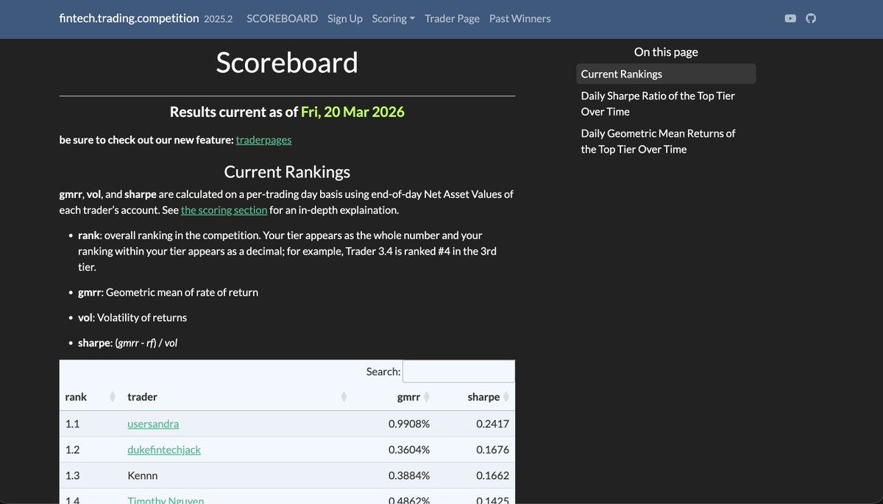The image size is (883, 504).
Task: Click gmrr value 0.9908%
Action: pos(409,424)
